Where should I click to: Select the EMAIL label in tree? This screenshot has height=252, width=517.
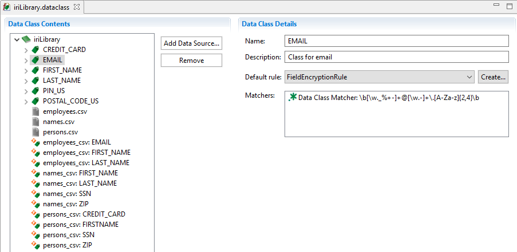click(53, 60)
